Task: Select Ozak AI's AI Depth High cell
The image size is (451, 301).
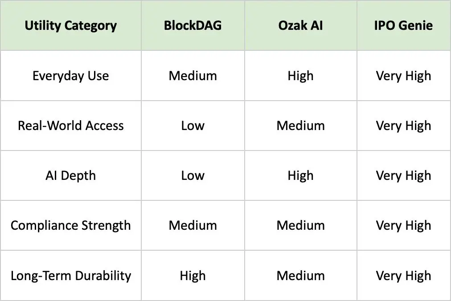Action: [x=300, y=175]
